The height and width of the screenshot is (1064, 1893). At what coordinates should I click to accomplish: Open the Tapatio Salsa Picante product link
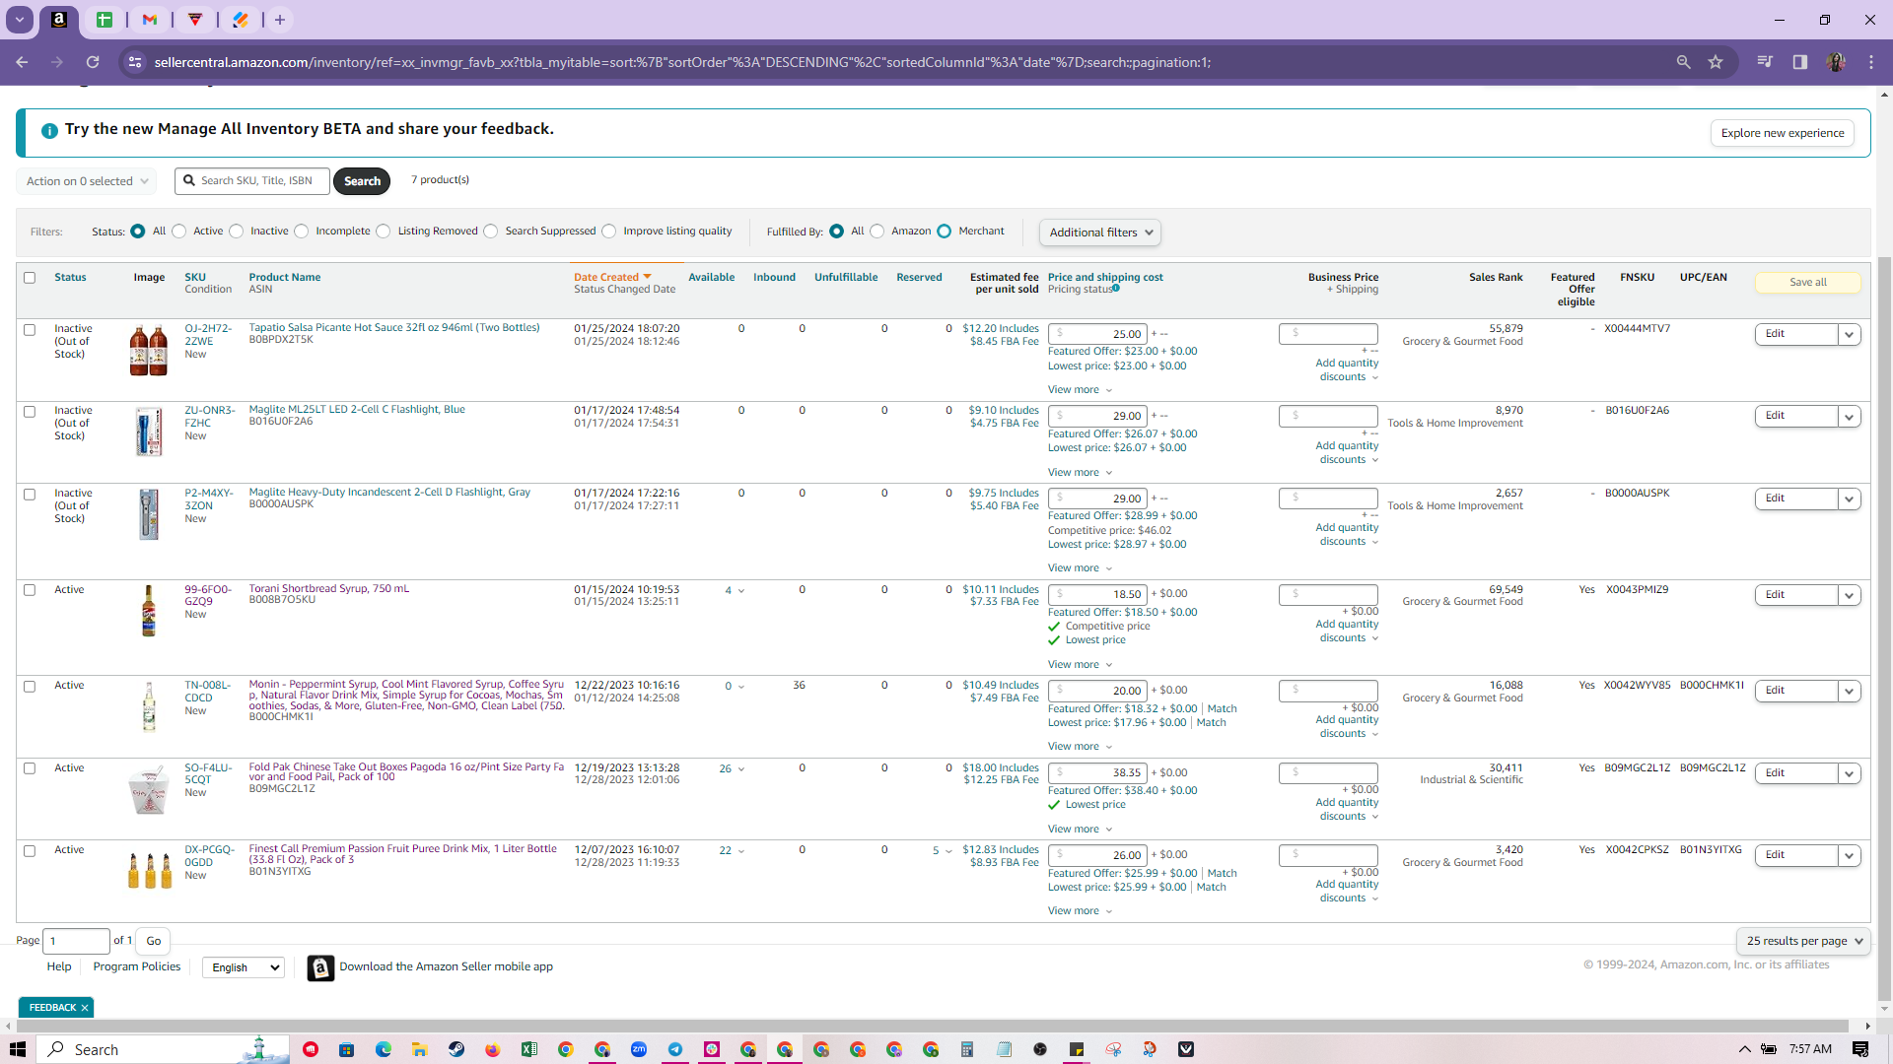(x=394, y=328)
